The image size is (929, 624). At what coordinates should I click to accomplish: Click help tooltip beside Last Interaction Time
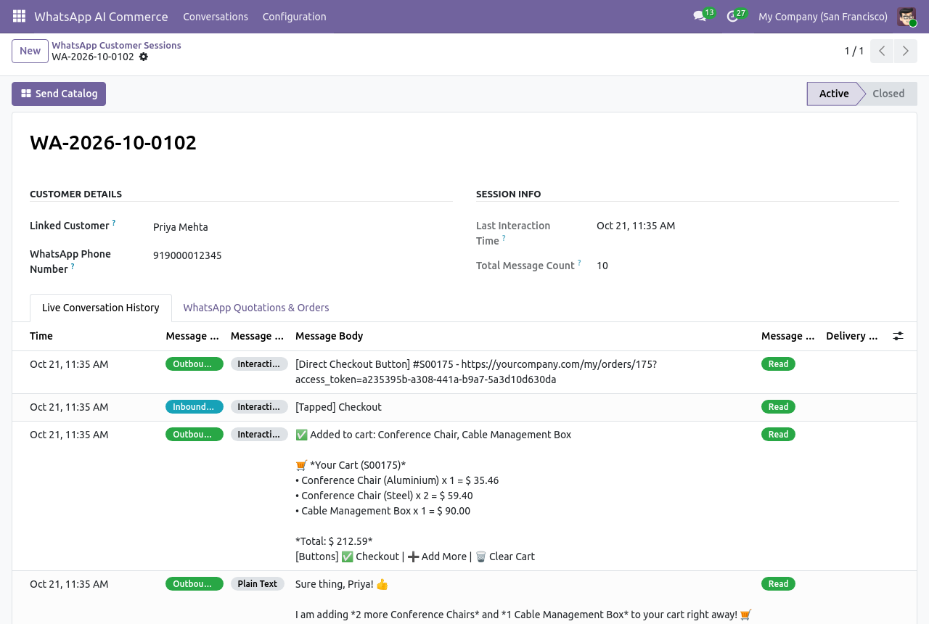click(x=504, y=237)
